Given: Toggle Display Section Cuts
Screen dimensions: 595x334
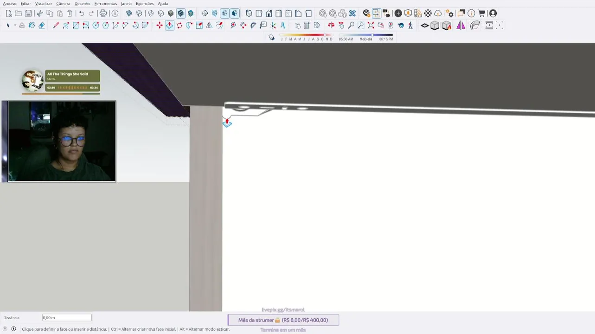Looking at the screenshot, I should [x=224, y=13].
